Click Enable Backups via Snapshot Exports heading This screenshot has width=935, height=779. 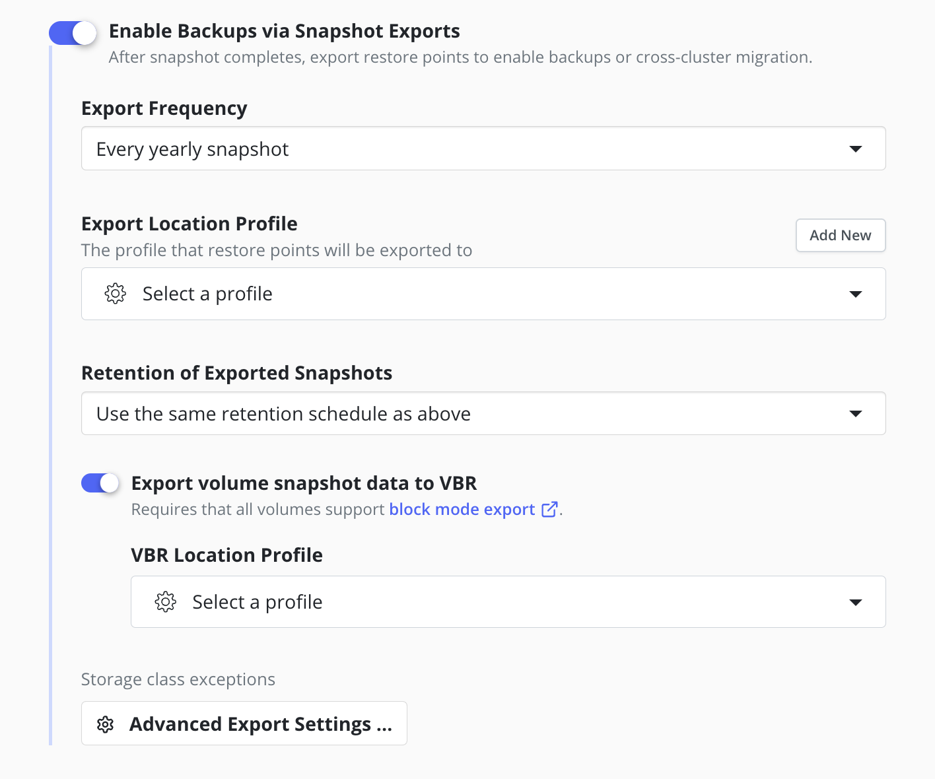pos(285,31)
